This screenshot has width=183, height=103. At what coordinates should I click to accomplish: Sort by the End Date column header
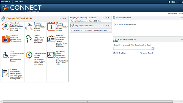point(88,30)
